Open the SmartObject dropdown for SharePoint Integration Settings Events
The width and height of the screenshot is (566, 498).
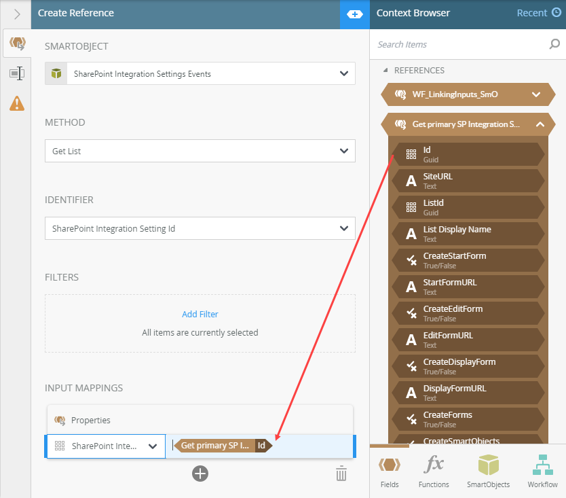point(200,74)
